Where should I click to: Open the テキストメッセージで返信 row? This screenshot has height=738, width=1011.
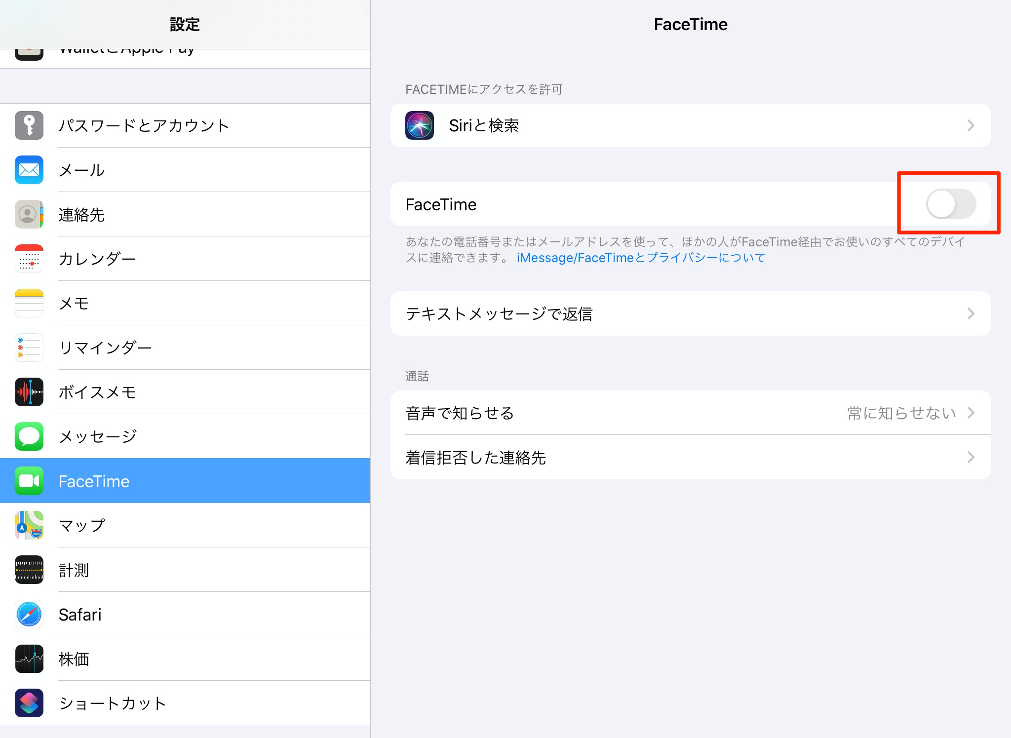click(x=691, y=313)
